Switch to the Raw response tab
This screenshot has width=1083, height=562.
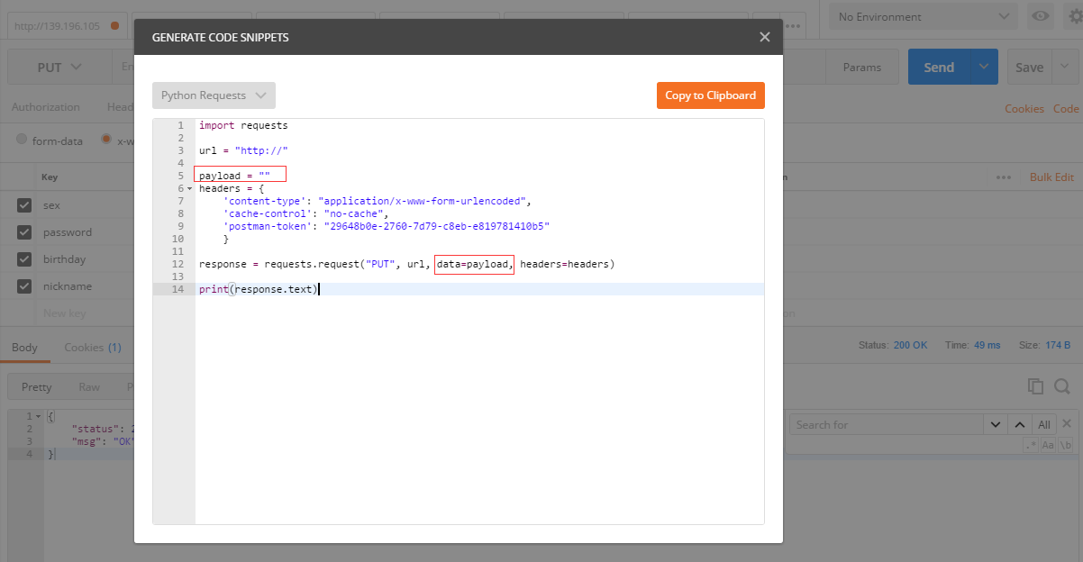(91, 385)
